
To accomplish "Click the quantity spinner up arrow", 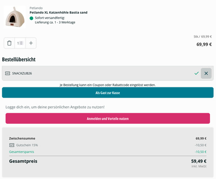I will point(21,42).
